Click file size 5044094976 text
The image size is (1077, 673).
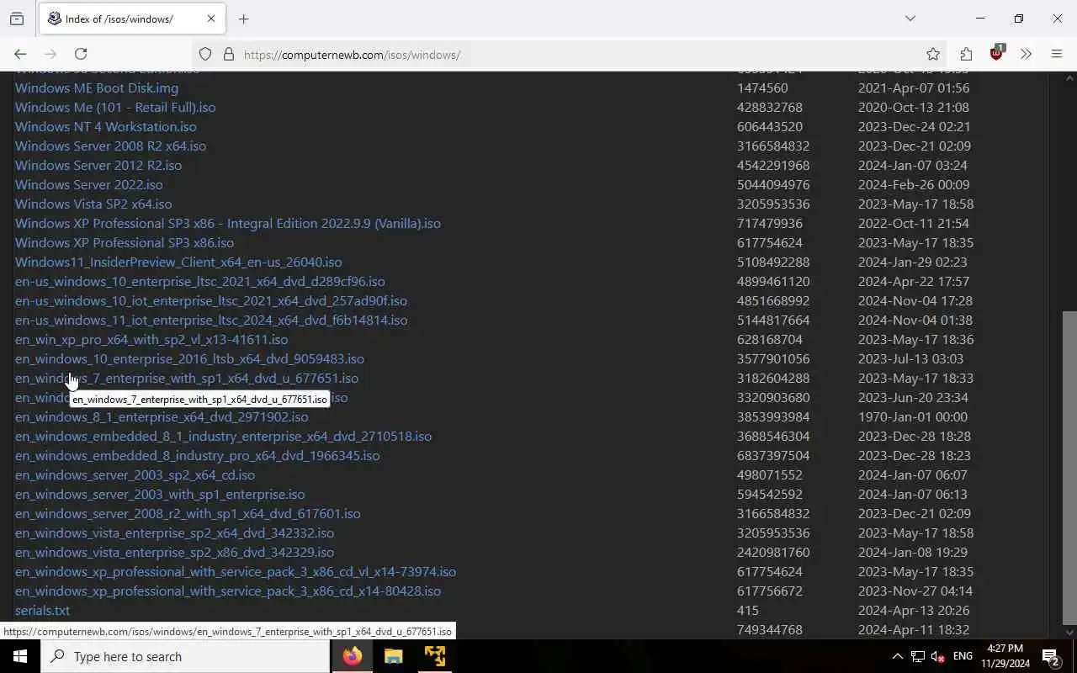coord(773,184)
